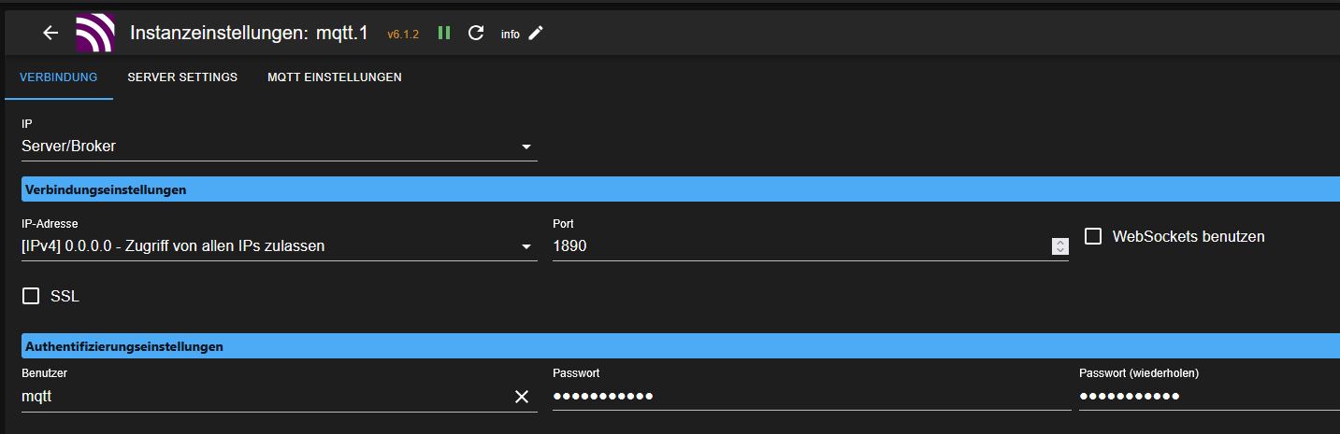This screenshot has height=434, width=1340.
Task: Pause the mqtt.1 instance
Action: point(444,33)
